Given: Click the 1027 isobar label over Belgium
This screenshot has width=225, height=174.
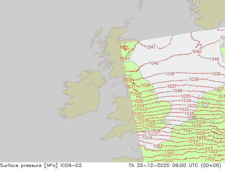Looking at the screenshot, I should coord(188,130).
